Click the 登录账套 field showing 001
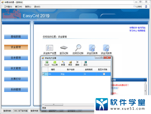151x114 pixels. point(21,111)
